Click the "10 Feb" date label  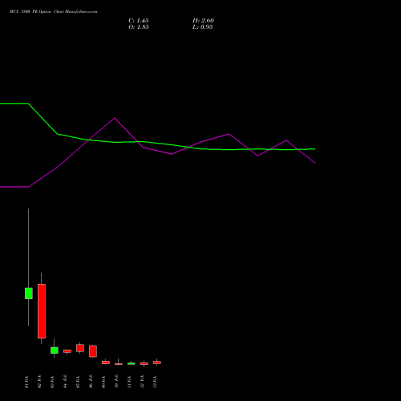116,382
